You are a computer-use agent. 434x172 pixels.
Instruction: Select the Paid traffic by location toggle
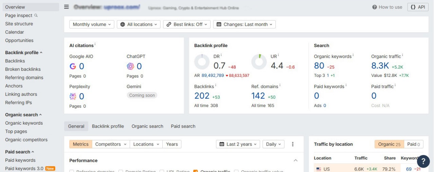(413, 144)
